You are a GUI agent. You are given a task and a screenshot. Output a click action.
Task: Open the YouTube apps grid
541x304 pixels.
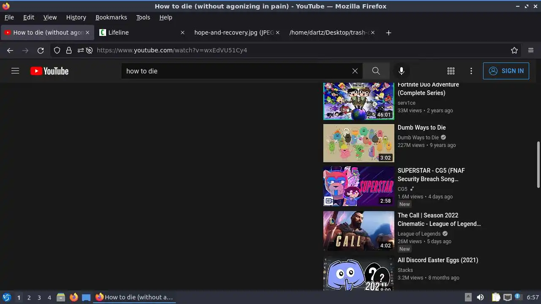[x=451, y=71]
